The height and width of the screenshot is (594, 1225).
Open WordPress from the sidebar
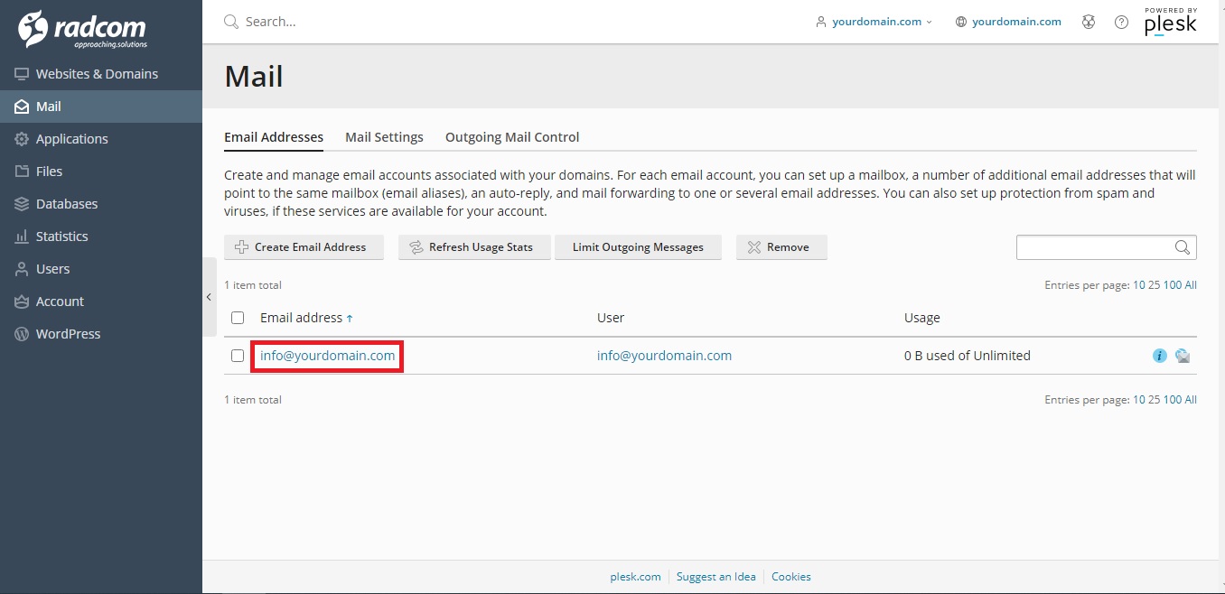point(68,334)
